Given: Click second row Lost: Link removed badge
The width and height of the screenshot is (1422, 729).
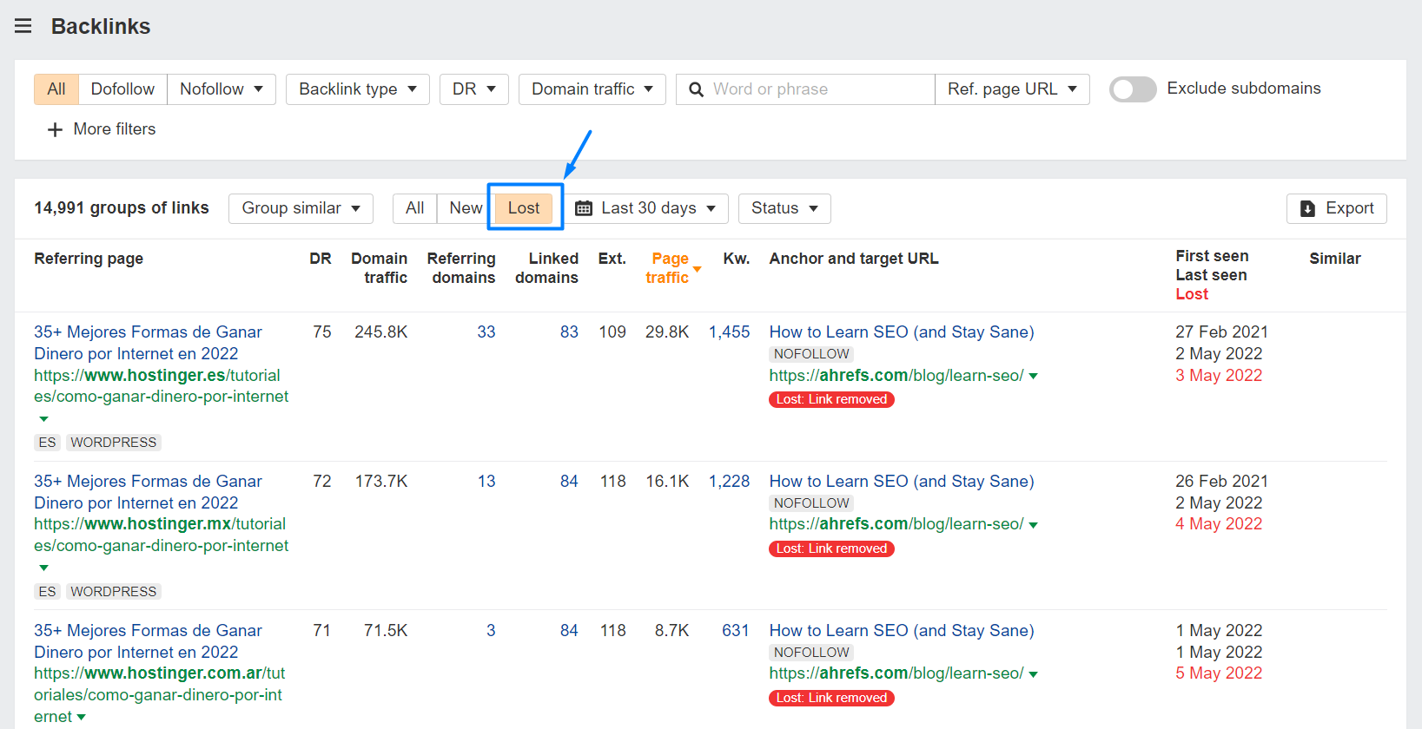Looking at the screenshot, I should tap(831, 548).
